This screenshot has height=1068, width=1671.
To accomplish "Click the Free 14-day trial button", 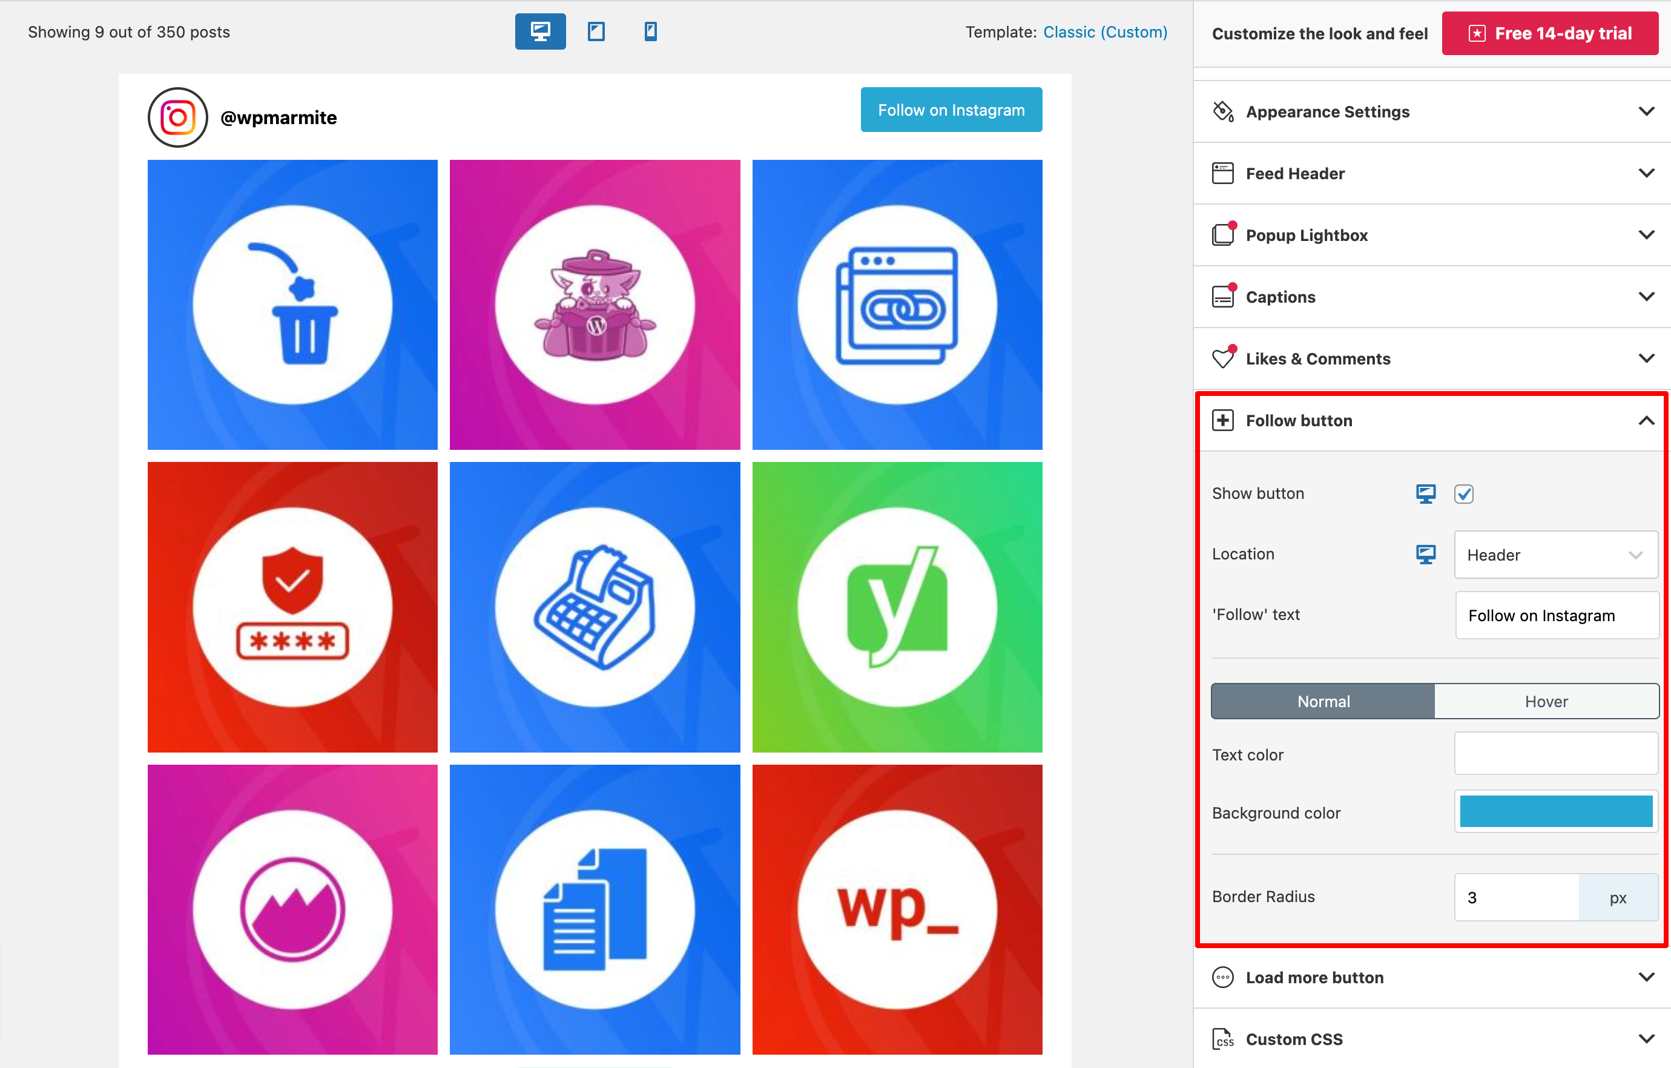I will pos(1549,33).
